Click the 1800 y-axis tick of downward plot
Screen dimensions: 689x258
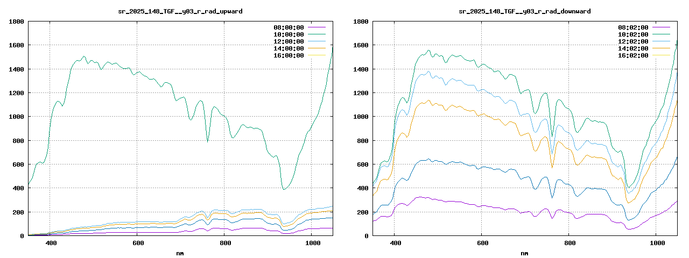click(x=361, y=22)
